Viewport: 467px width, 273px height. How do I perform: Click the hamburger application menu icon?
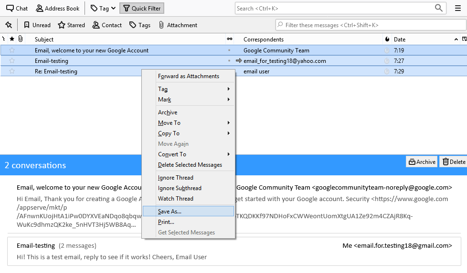click(457, 8)
